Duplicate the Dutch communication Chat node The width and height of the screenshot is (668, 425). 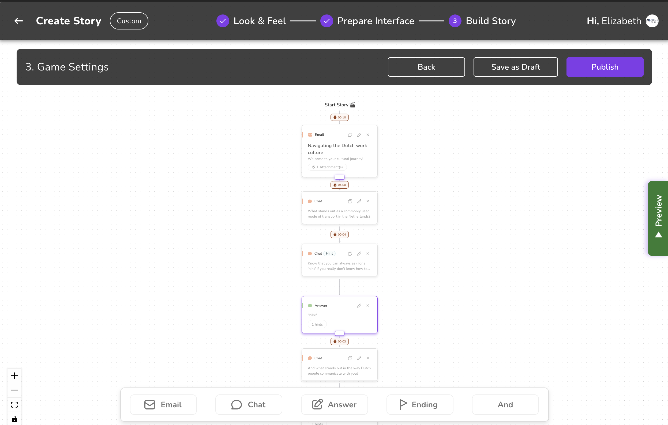click(x=350, y=358)
